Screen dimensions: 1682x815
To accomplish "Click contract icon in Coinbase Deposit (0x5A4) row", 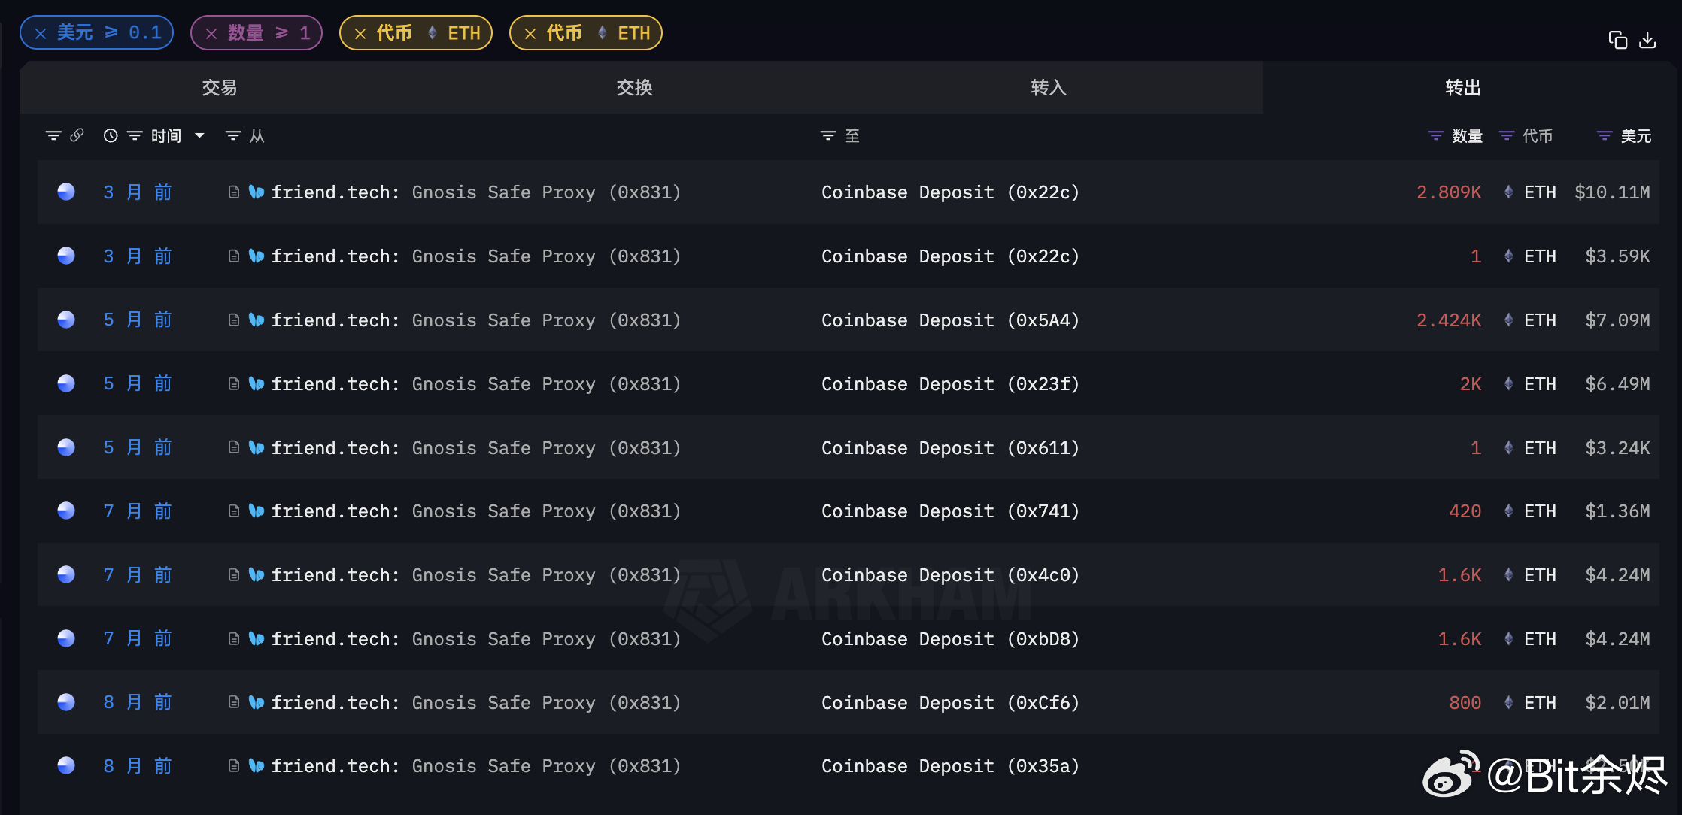I will pyautogui.click(x=234, y=320).
